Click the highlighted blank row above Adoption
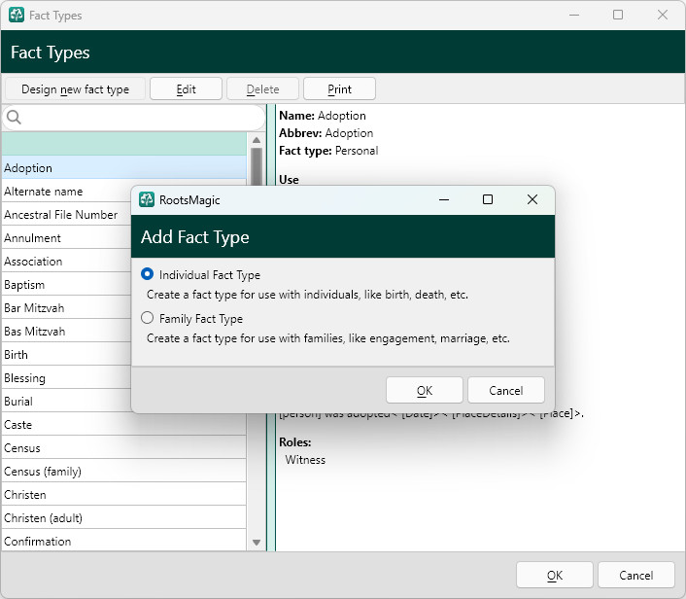 point(124,144)
